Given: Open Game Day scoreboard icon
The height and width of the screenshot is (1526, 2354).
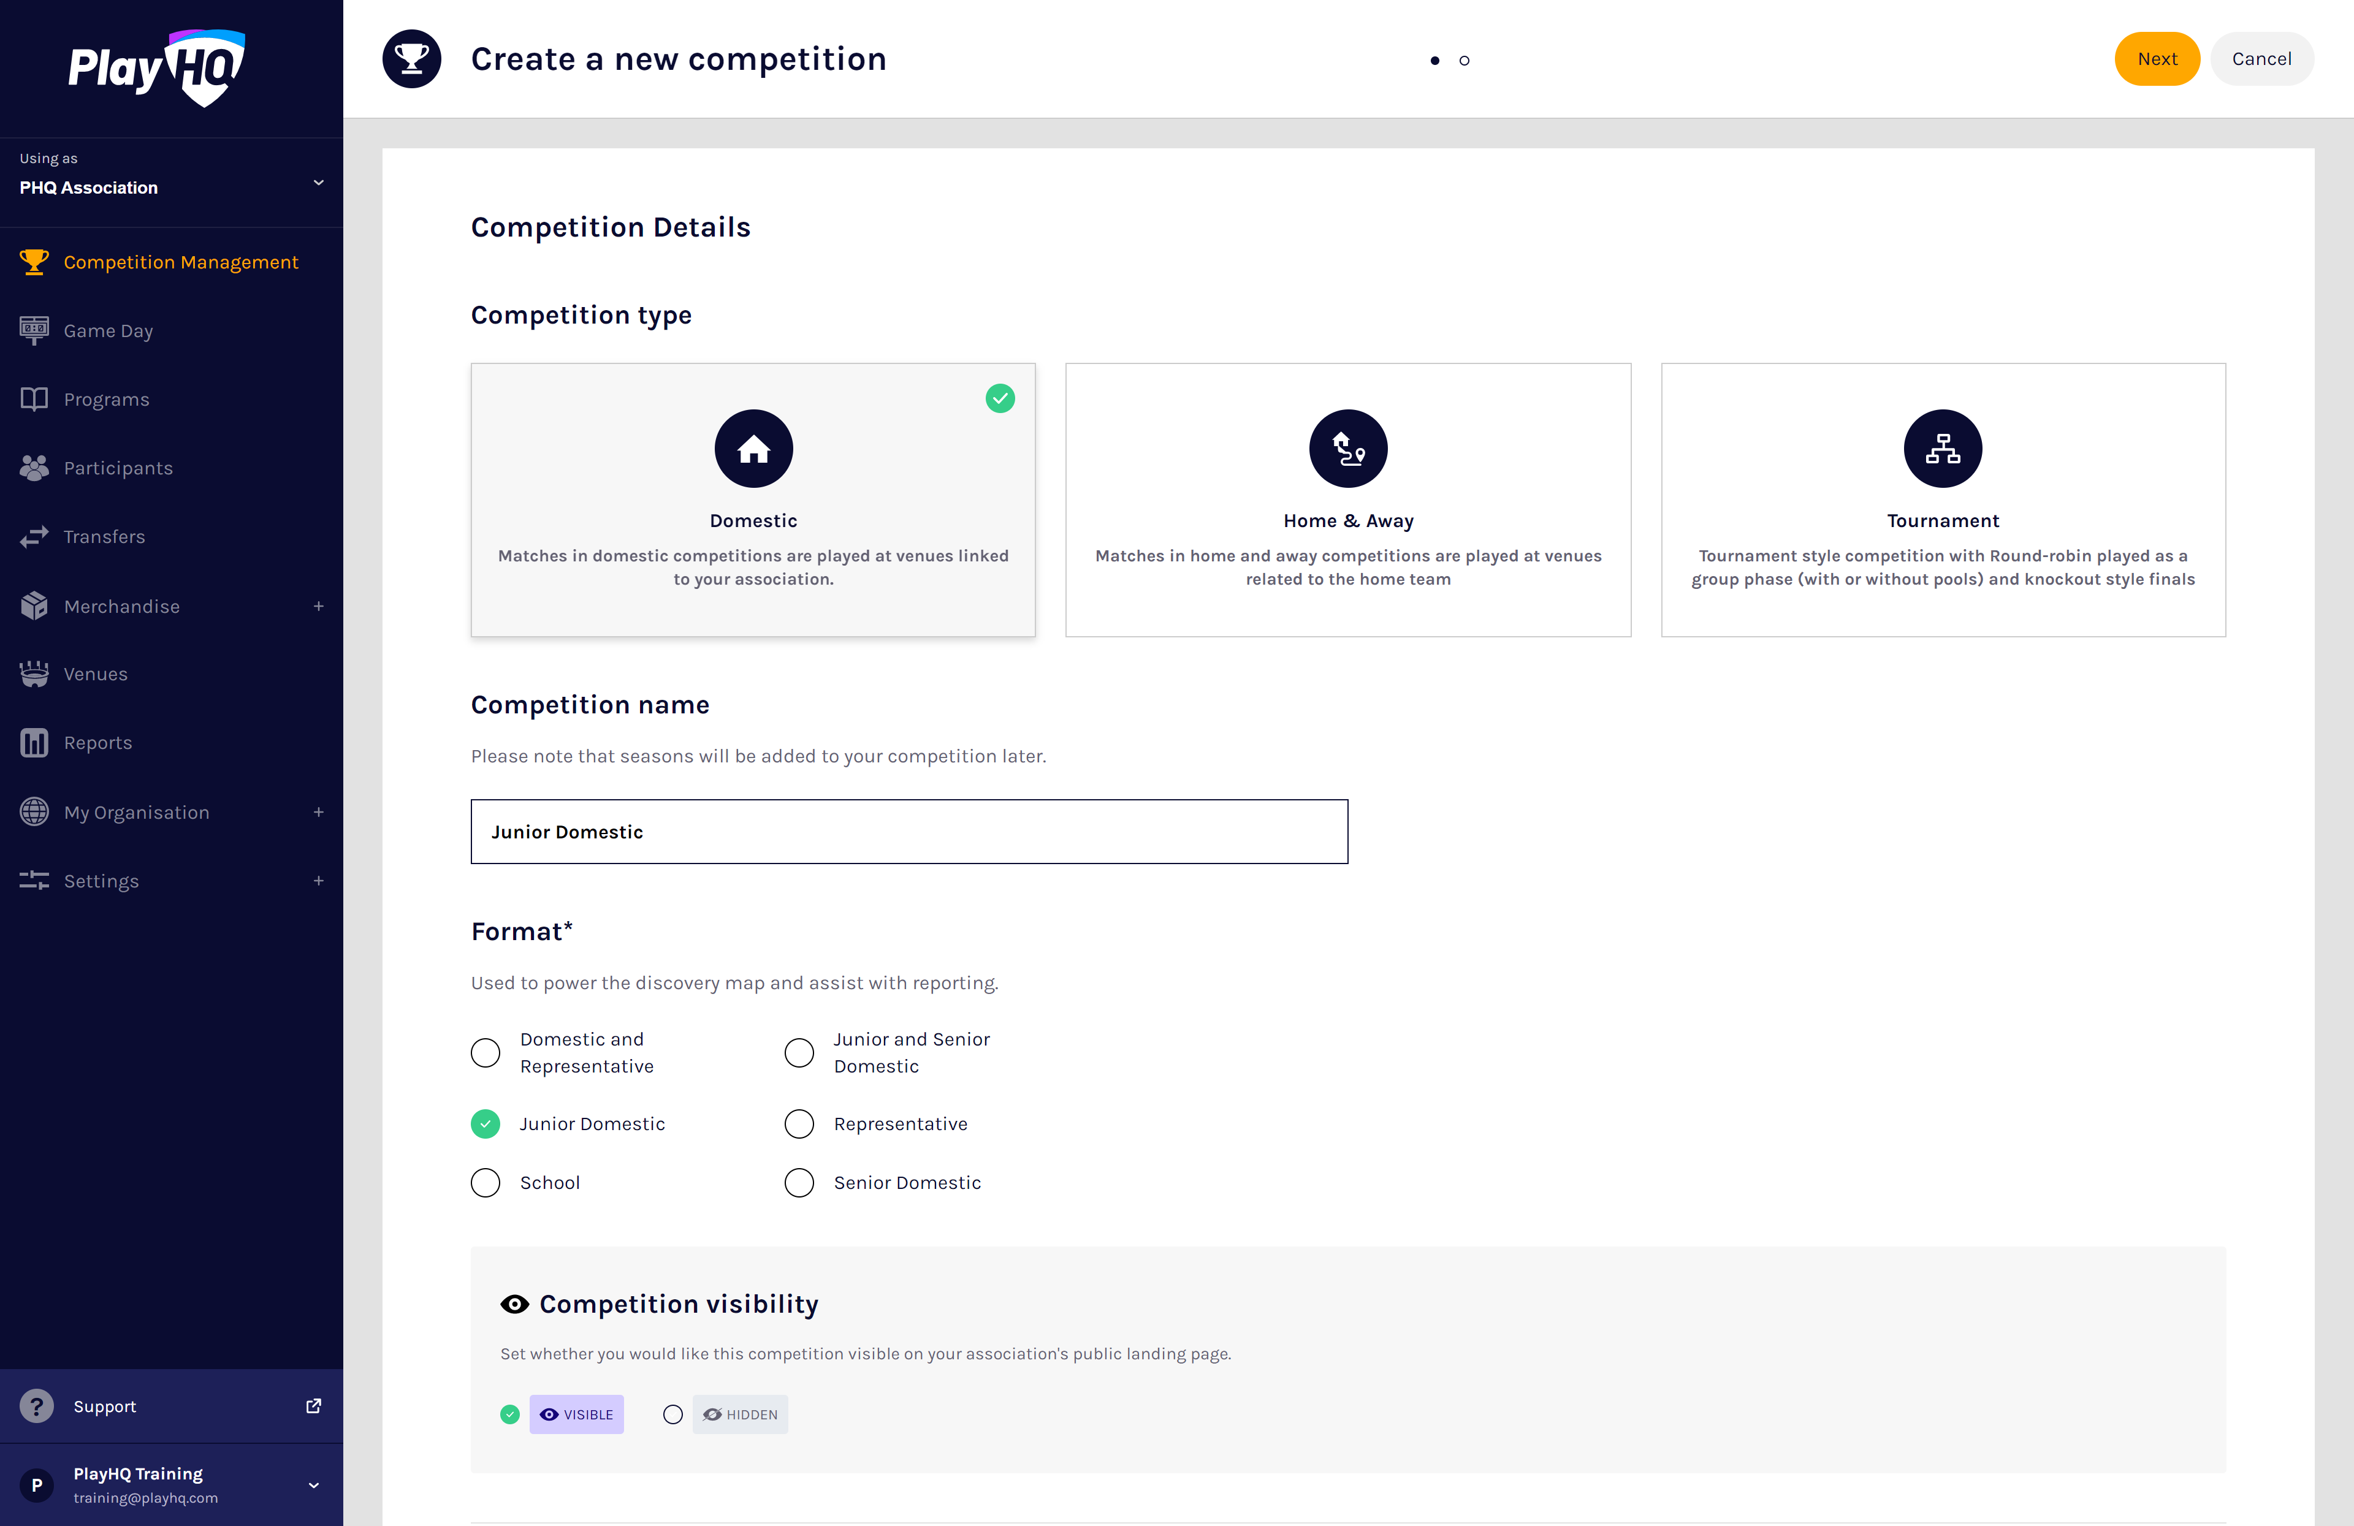Looking at the screenshot, I should 34,330.
